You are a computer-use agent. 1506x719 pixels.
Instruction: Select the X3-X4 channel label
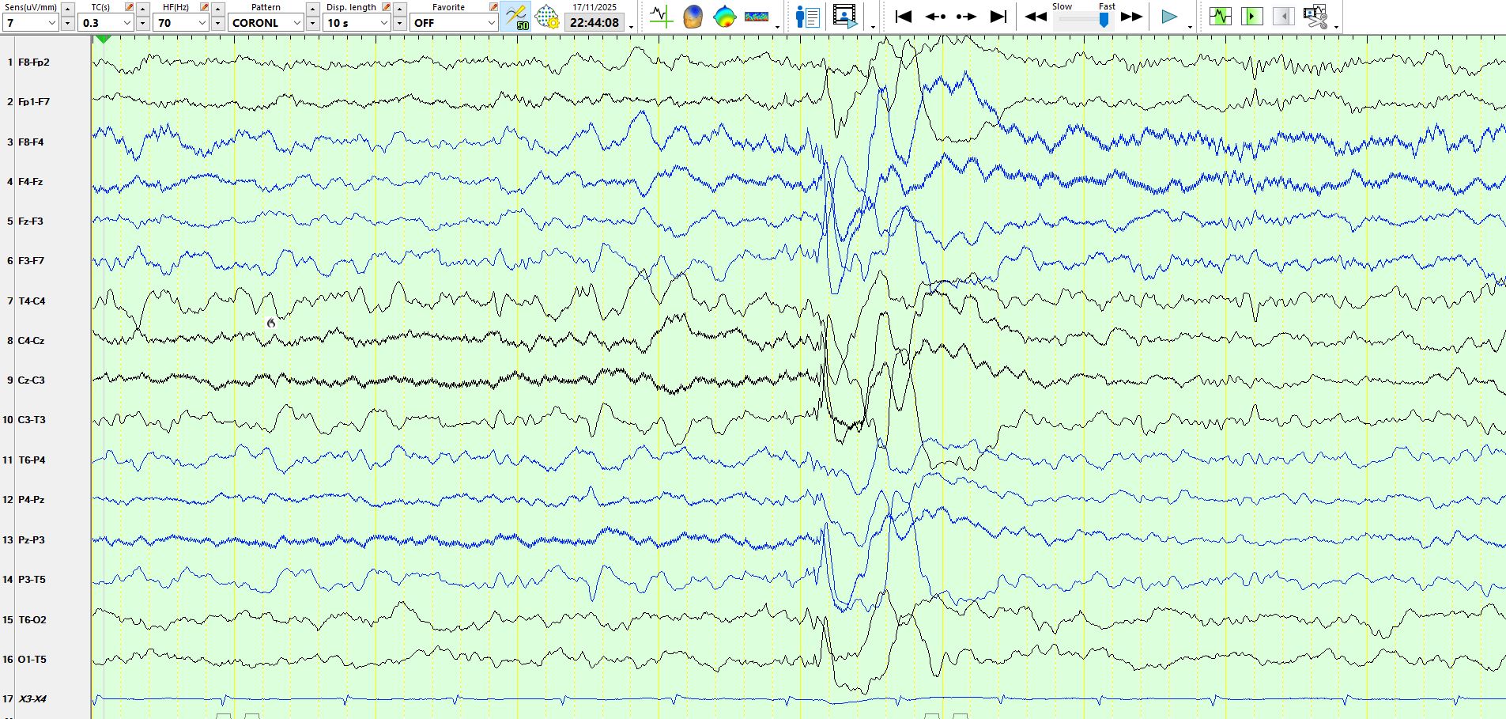[x=32, y=699]
